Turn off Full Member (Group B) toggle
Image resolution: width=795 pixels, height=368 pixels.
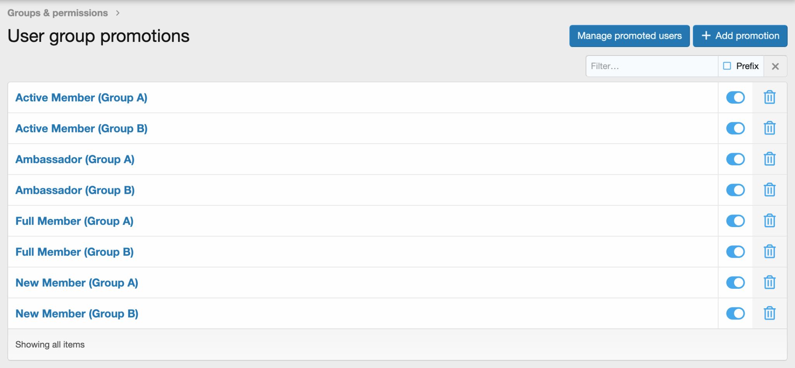(735, 252)
